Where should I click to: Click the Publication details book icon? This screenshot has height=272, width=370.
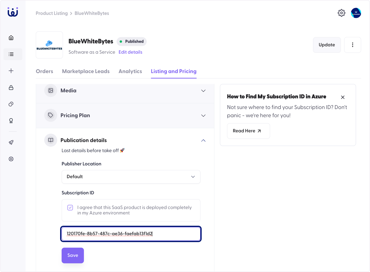(x=51, y=140)
